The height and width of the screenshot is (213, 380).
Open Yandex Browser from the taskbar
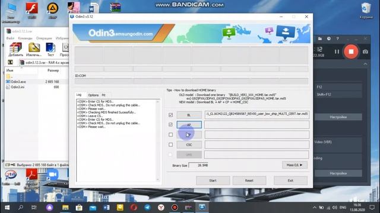click(x=161, y=208)
